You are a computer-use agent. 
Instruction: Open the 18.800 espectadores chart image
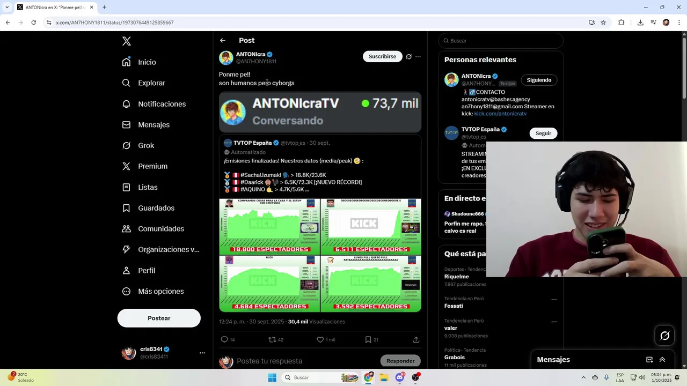269,226
